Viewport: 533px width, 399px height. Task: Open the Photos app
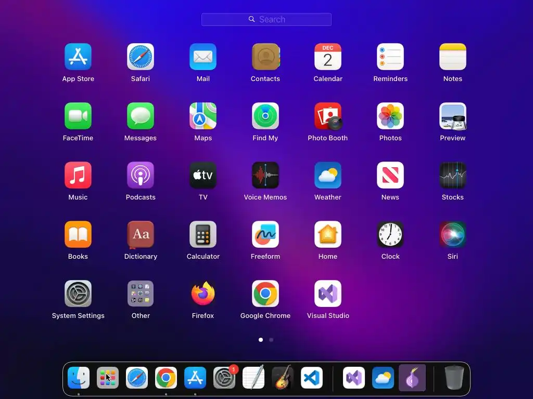coord(390,116)
